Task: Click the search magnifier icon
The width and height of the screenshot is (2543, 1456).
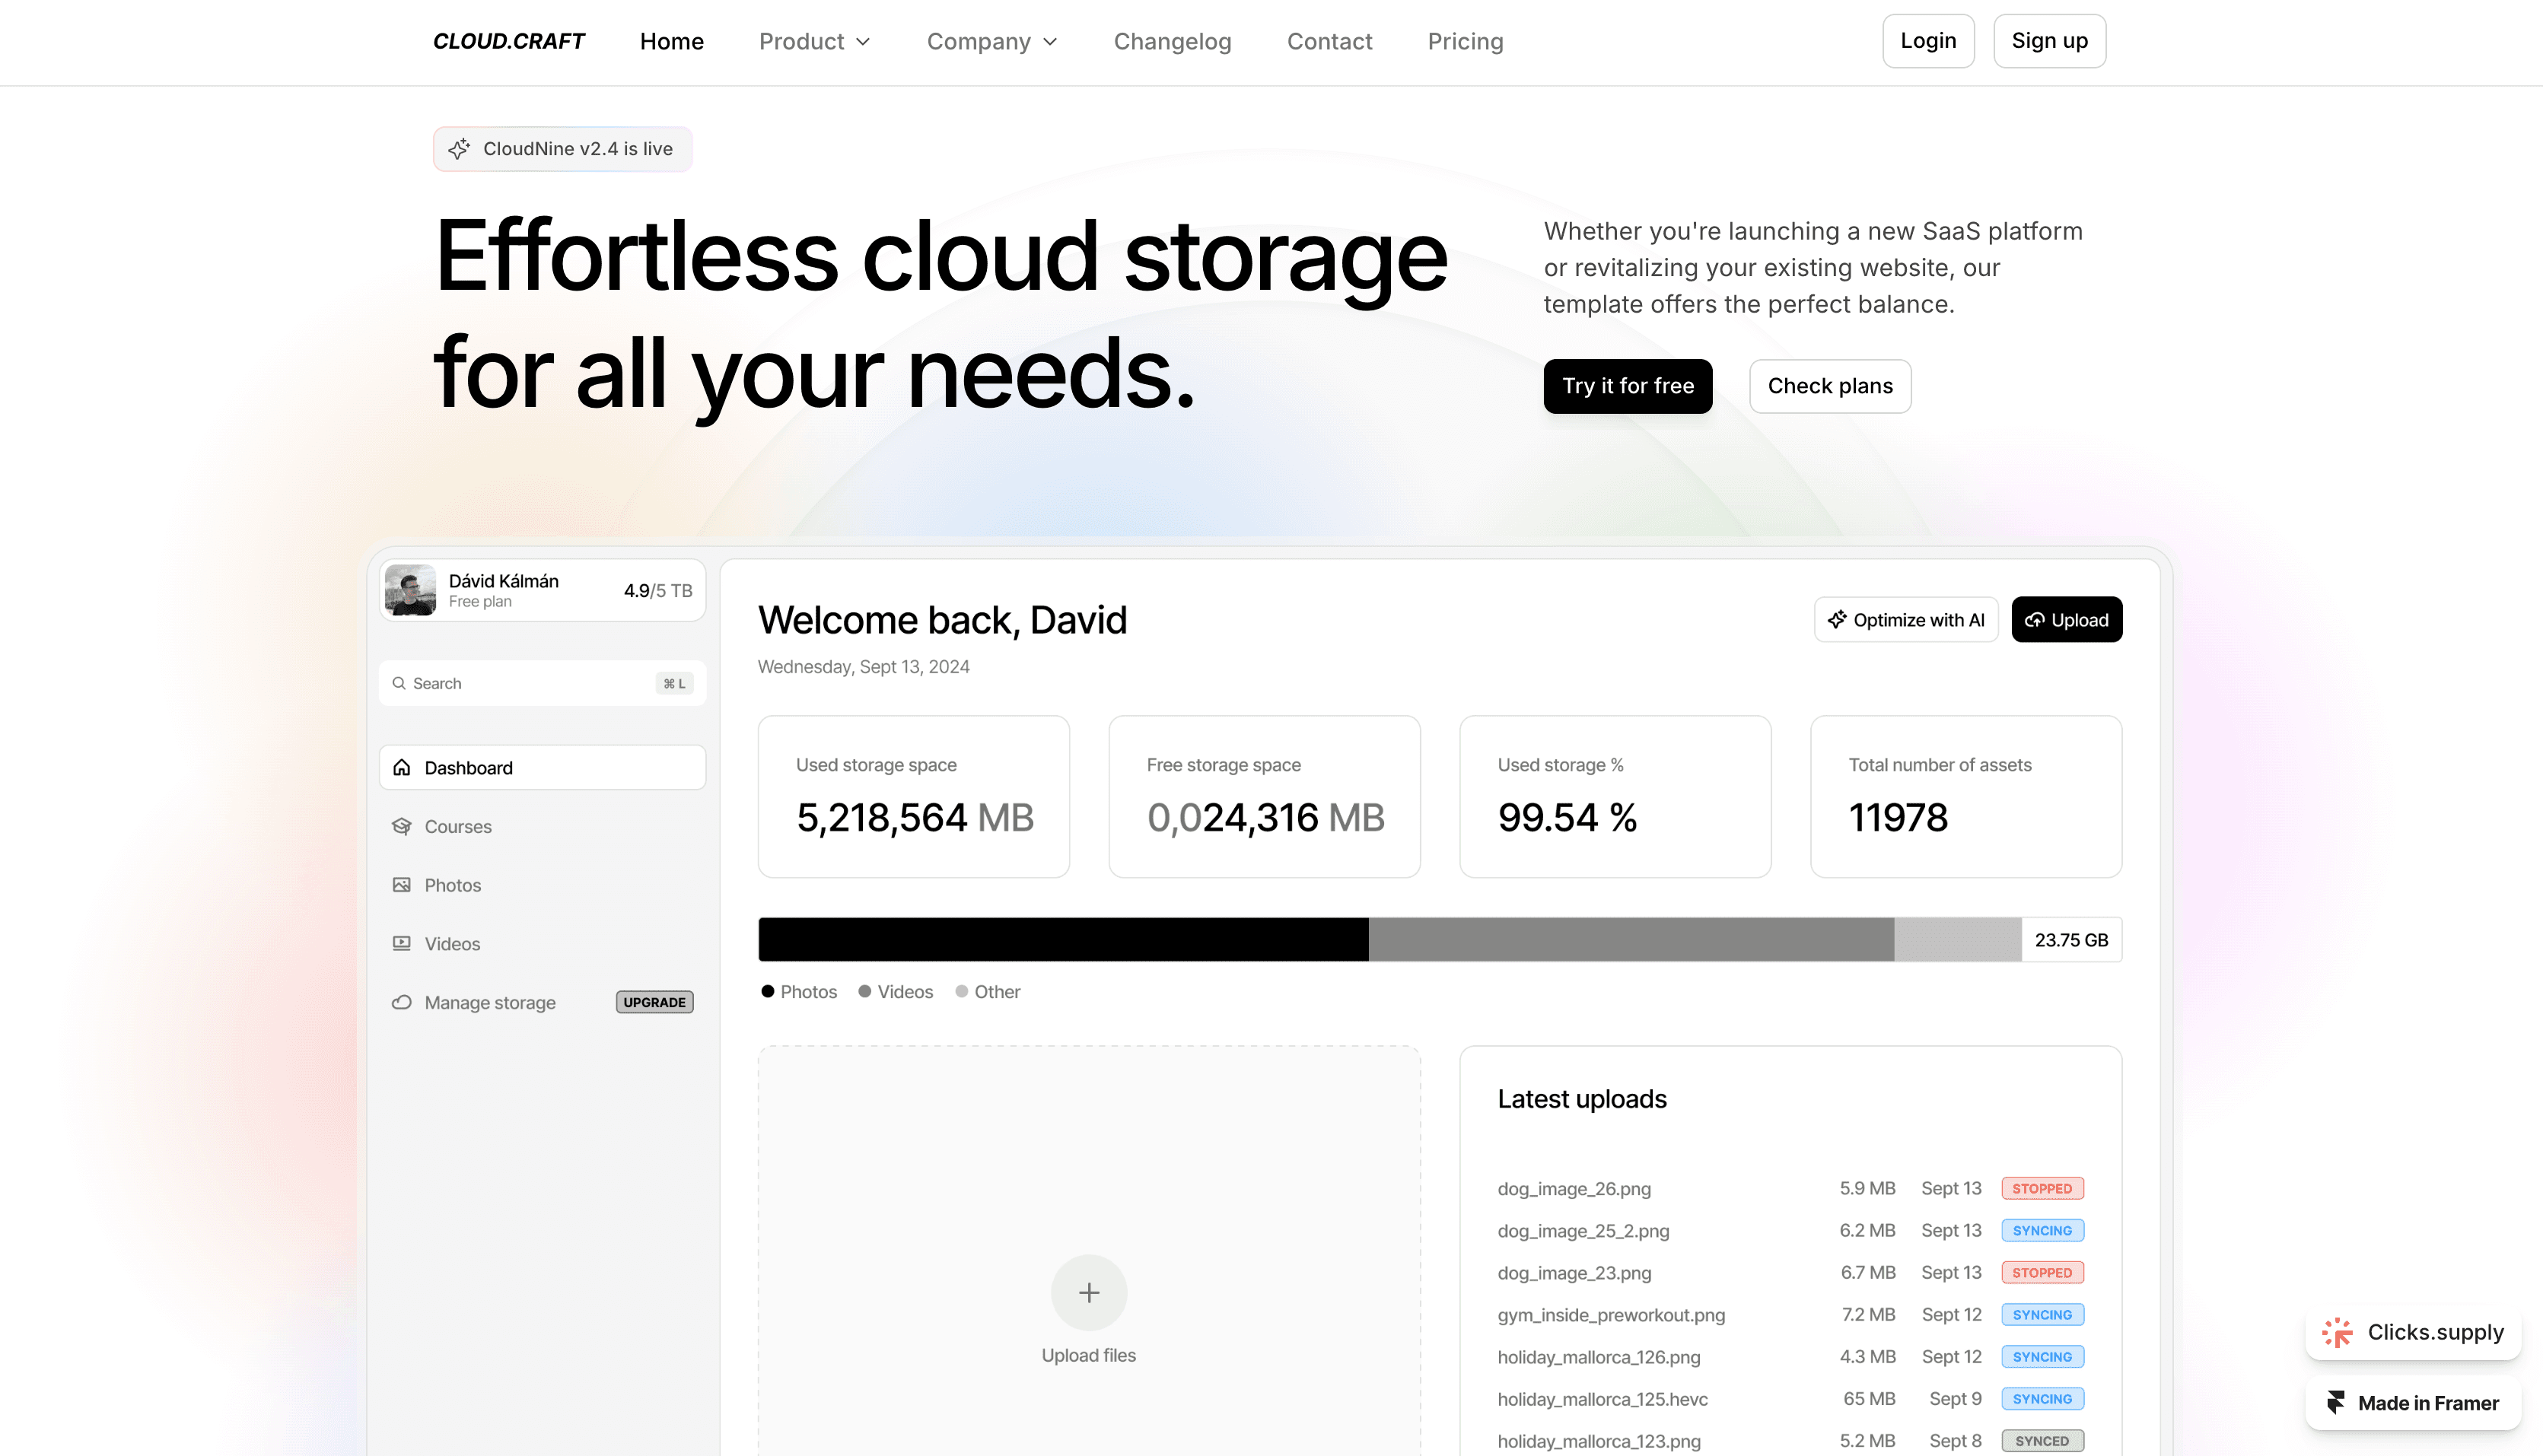Action: (x=399, y=683)
